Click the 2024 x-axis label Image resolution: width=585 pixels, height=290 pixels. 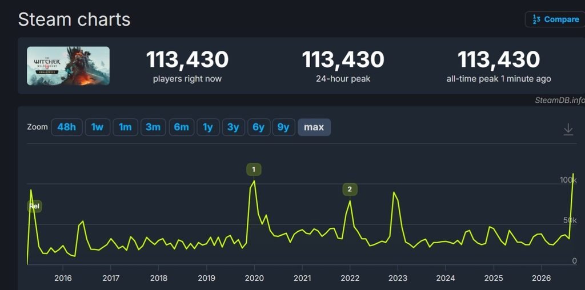(x=446, y=278)
